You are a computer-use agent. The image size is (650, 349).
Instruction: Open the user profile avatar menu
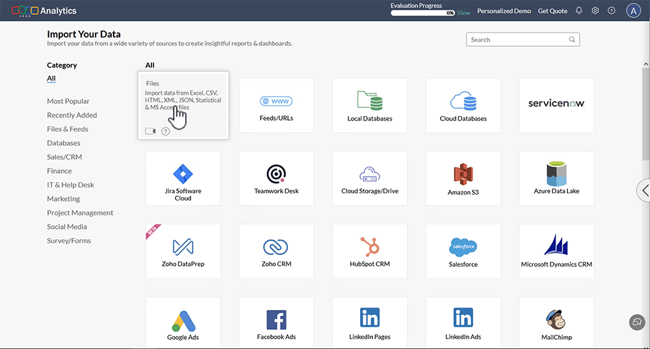coord(633,11)
